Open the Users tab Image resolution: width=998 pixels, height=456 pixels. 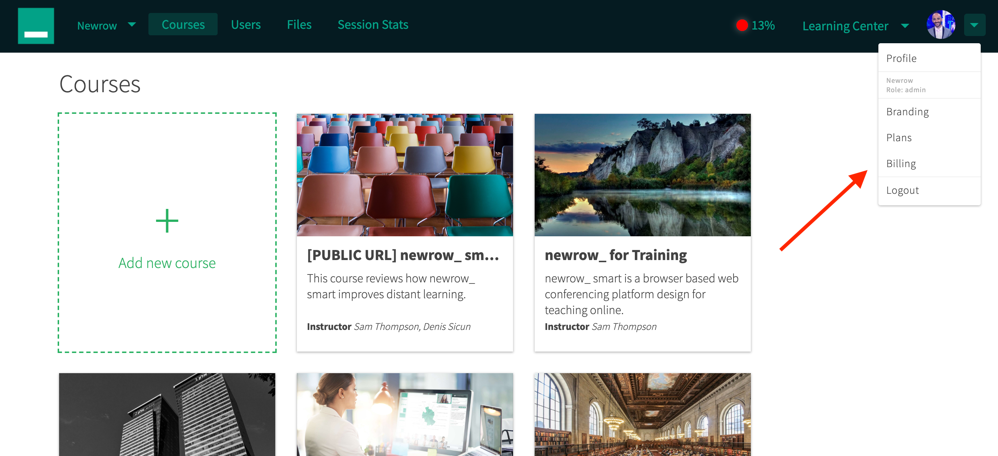246,24
